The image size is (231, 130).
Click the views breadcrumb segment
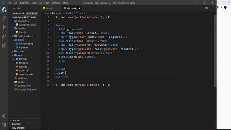click(x=46, y=13)
